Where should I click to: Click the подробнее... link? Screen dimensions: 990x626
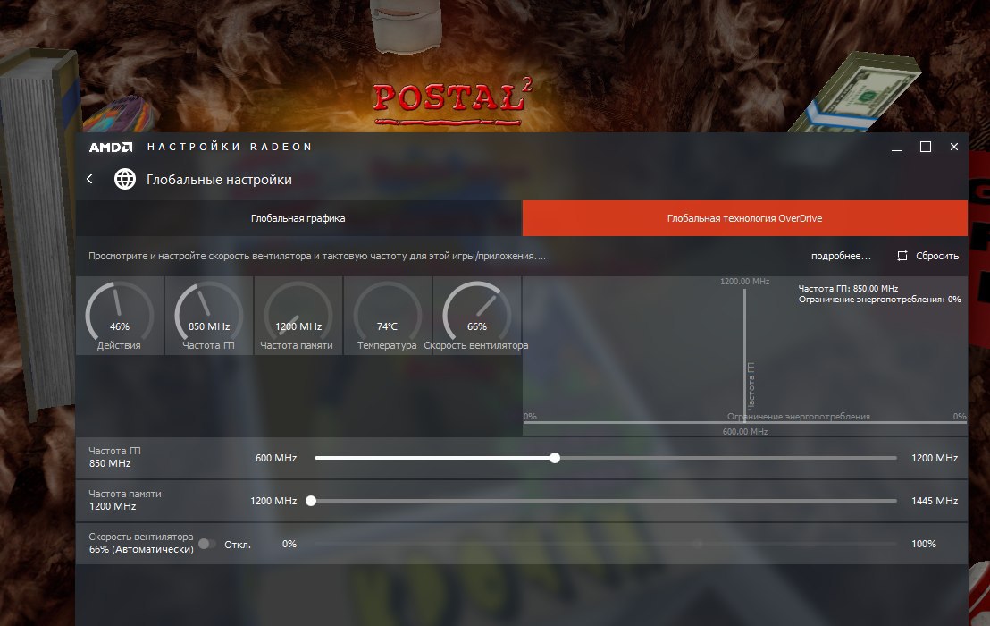coord(841,256)
